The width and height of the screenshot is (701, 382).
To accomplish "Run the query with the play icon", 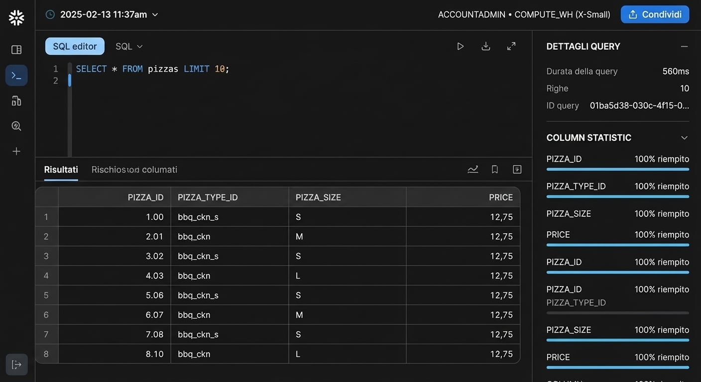I will point(460,46).
